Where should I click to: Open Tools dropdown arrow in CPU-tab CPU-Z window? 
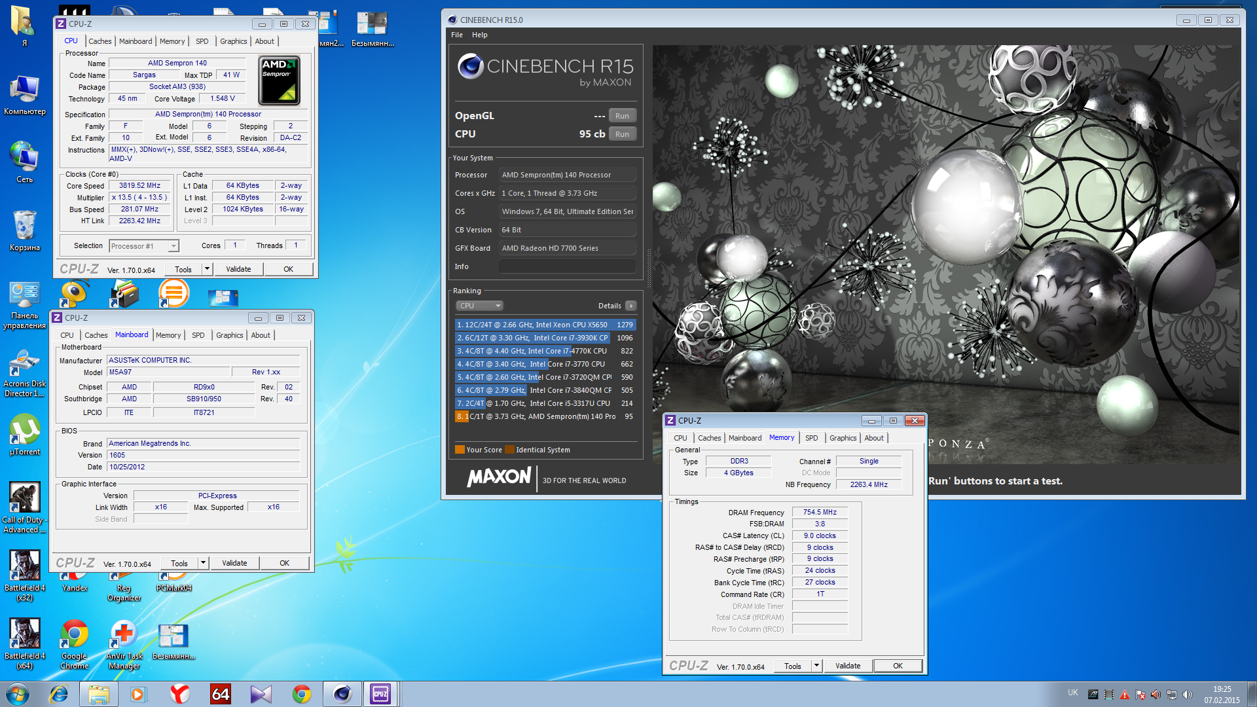point(208,269)
